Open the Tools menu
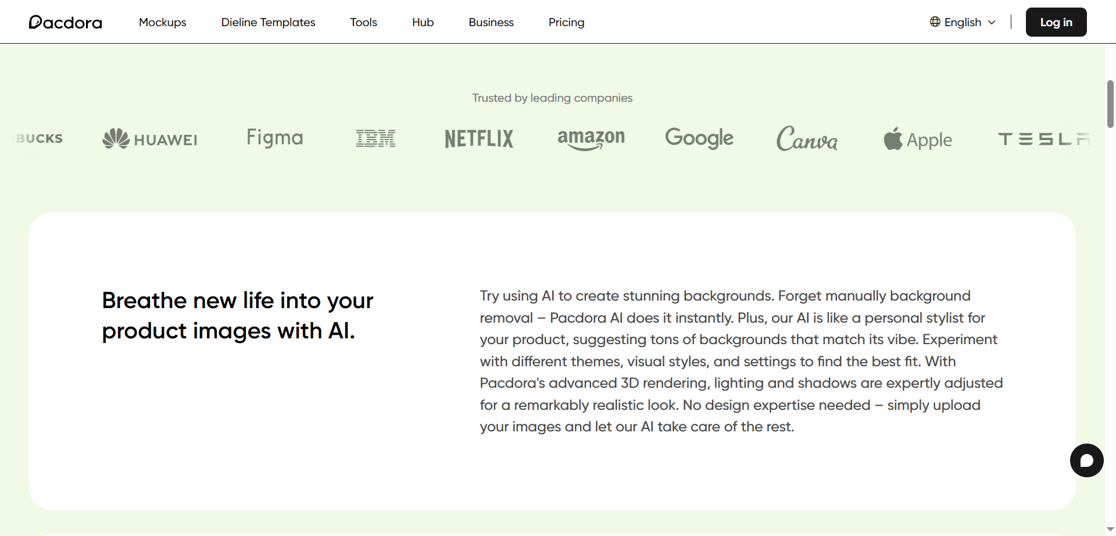The image size is (1116, 536). (x=363, y=22)
